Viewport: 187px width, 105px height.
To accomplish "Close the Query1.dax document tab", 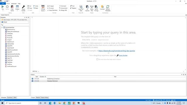I will pos(8,15).
